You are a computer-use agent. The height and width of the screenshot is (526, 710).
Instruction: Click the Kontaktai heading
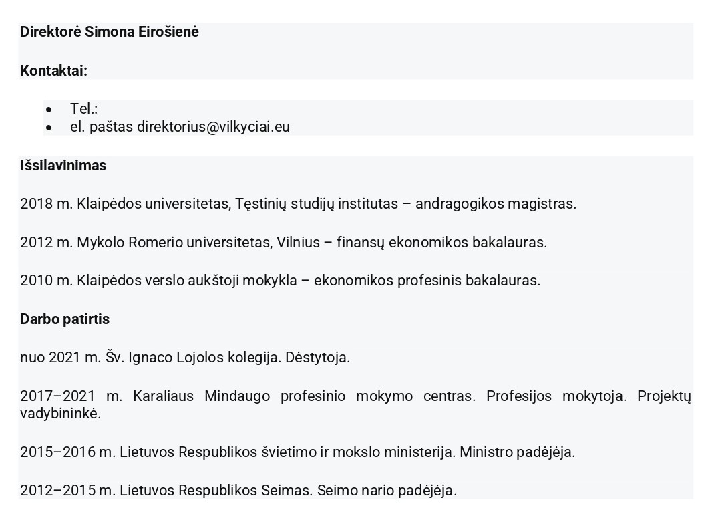[53, 71]
